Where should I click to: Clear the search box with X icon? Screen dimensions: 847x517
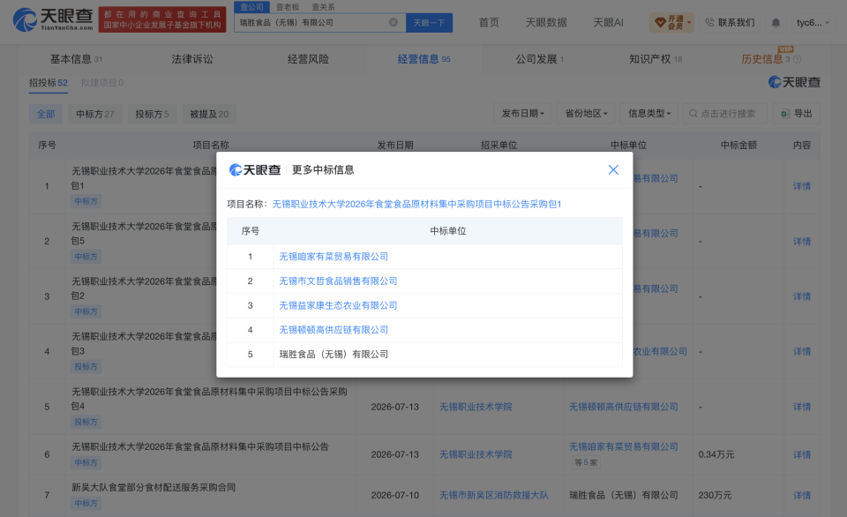click(x=394, y=22)
